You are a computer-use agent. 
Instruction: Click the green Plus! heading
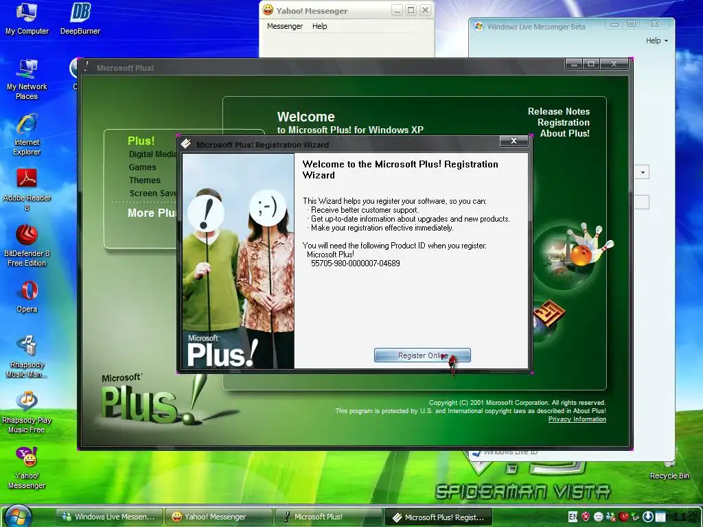(x=141, y=141)
